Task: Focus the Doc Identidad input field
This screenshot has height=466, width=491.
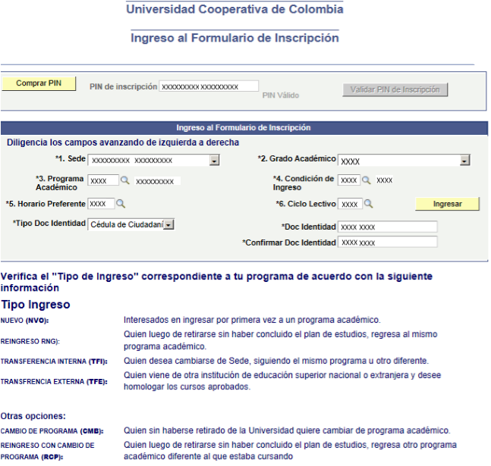Action: point(388,227)
